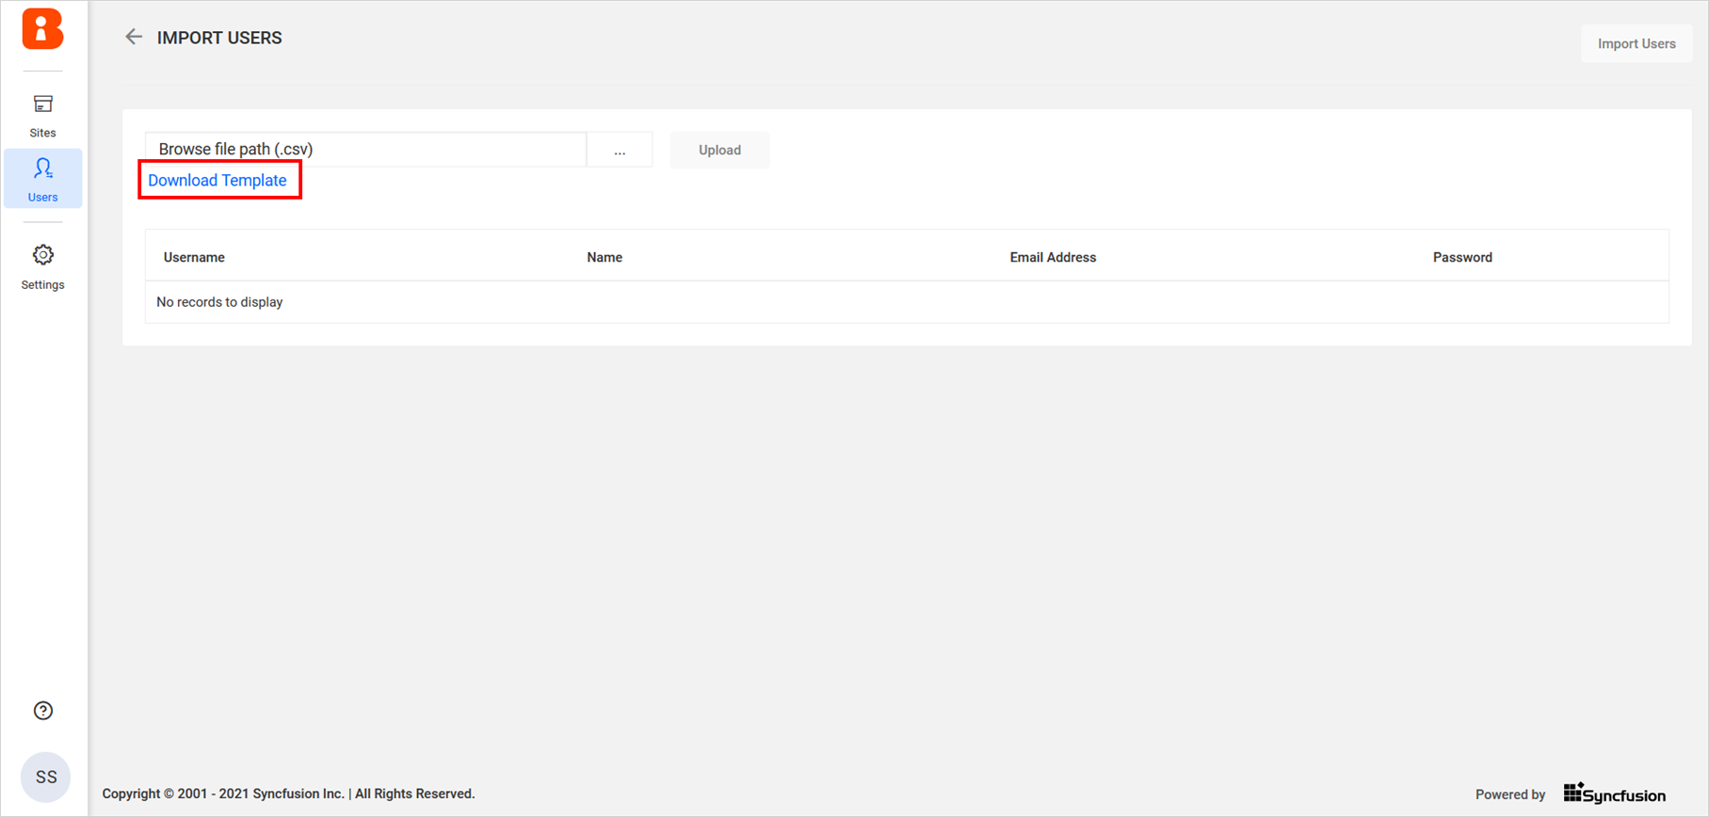This screenshot has width=1709, height=817.
Task: Click the IMPORT USERS page title
Action: tap(219, 38)
